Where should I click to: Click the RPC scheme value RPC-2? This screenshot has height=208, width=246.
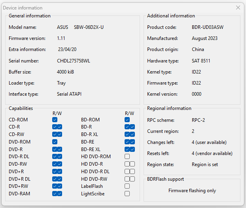198,120
